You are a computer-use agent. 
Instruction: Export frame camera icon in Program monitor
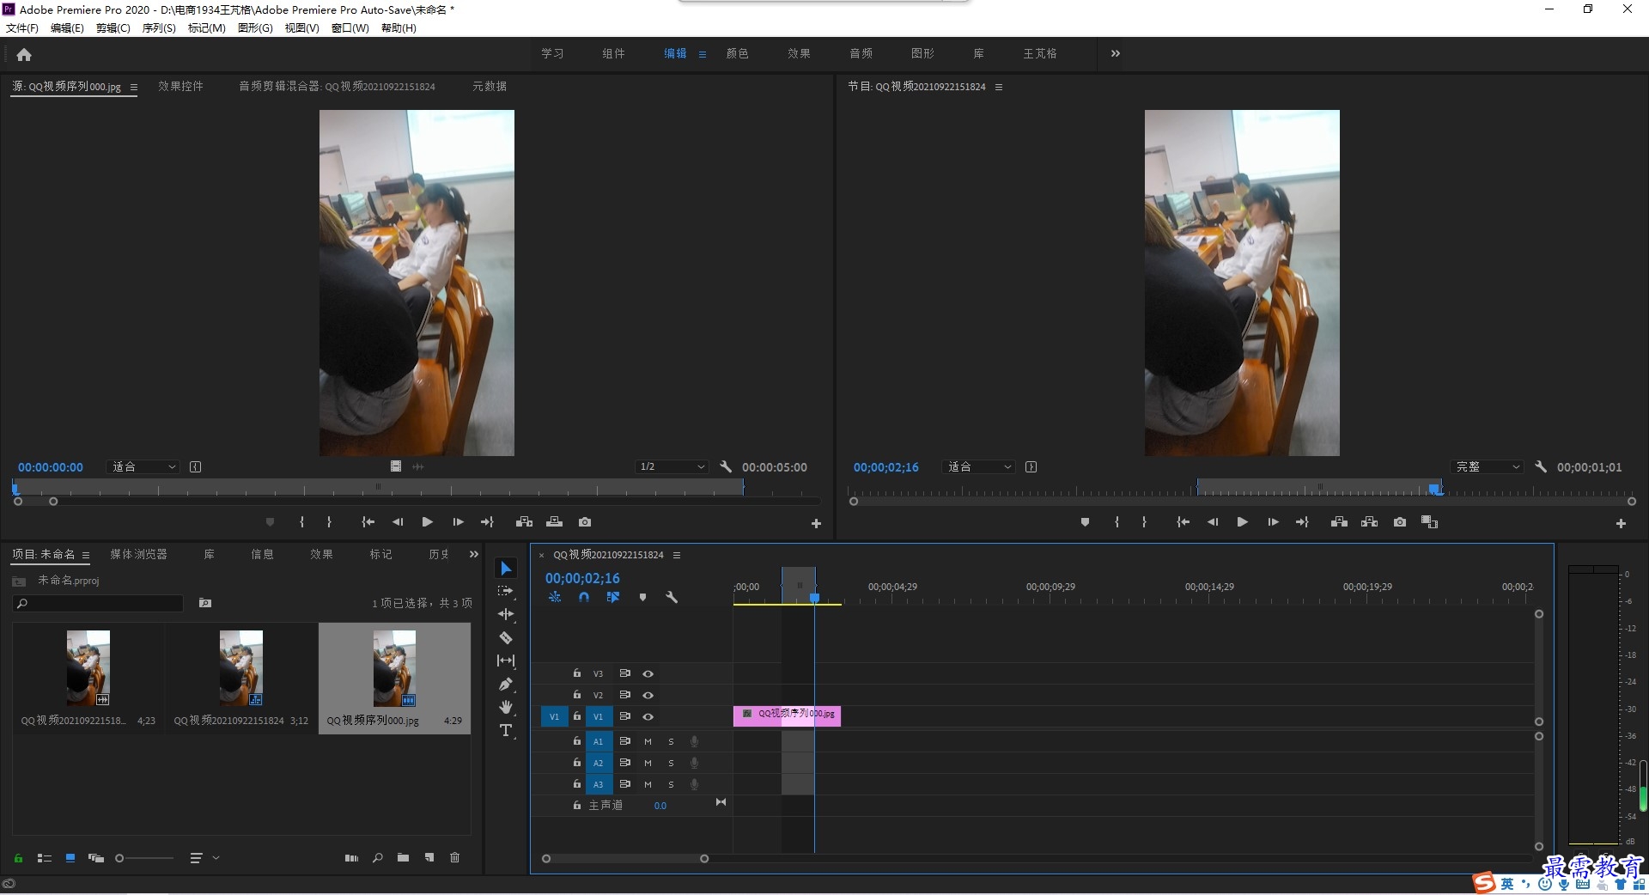[1400, 522]
